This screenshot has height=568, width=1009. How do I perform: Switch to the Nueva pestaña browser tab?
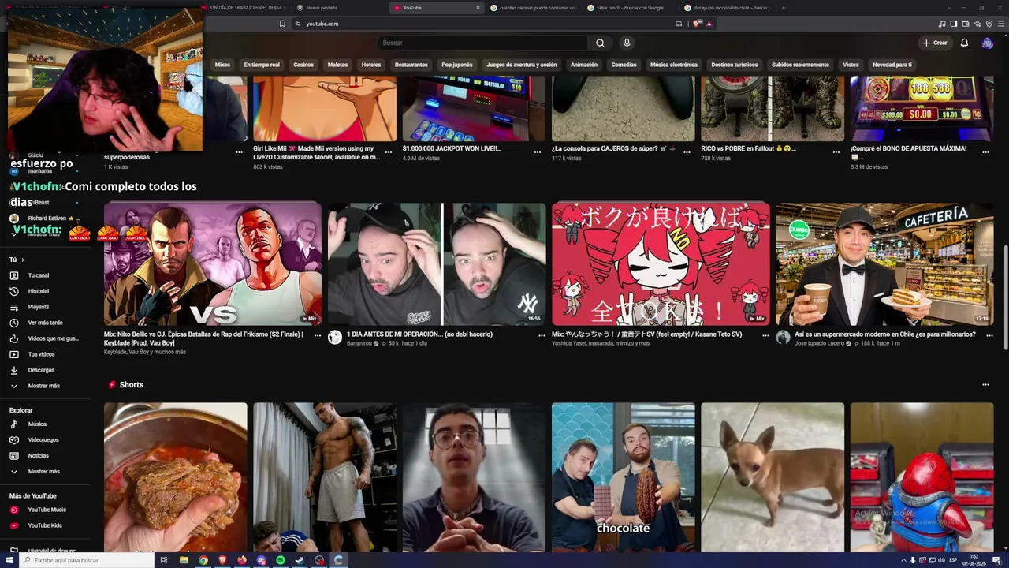pyautogui.click(x=339, y=8)
